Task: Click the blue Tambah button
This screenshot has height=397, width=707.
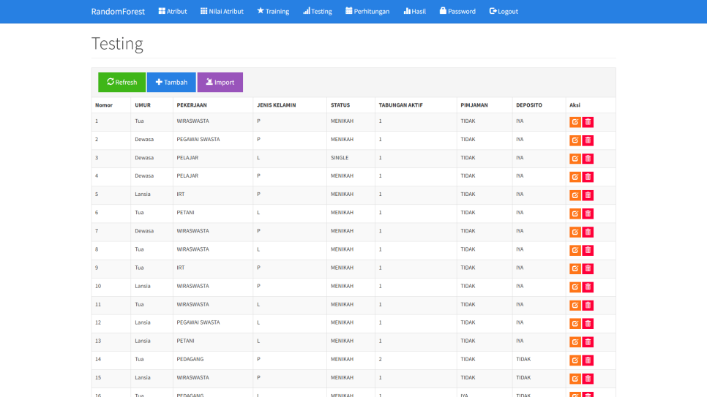Action: 171,83
